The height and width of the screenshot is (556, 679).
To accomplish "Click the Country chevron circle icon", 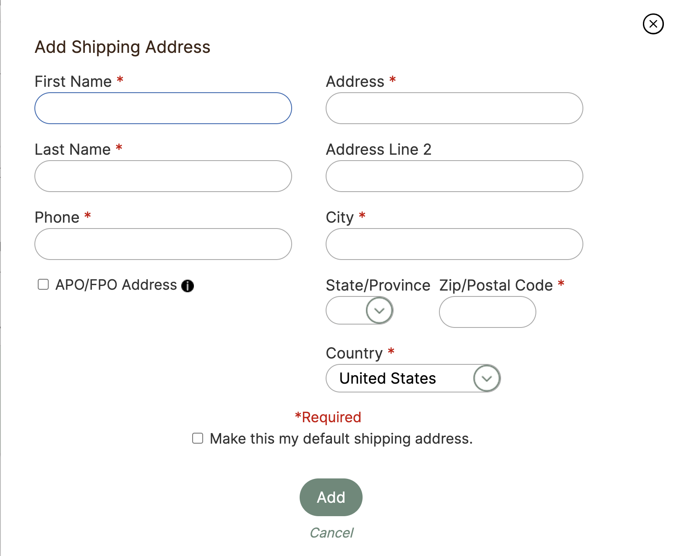I will (487, 378).
